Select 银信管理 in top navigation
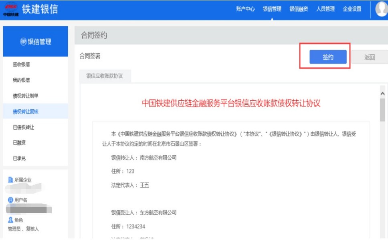Image resolution: width=388 pixels, height=240 pixels. point(272,9)
